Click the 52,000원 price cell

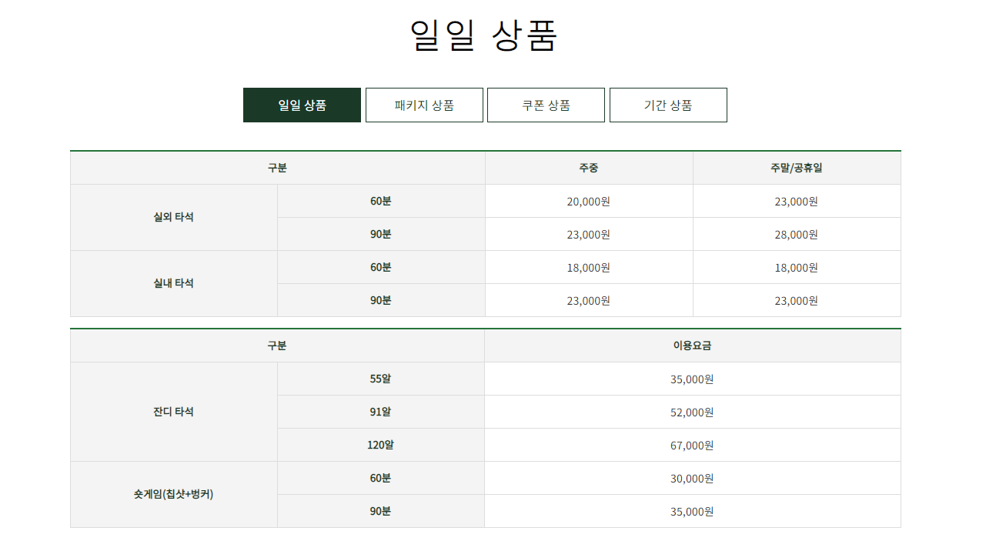[693, 412]
